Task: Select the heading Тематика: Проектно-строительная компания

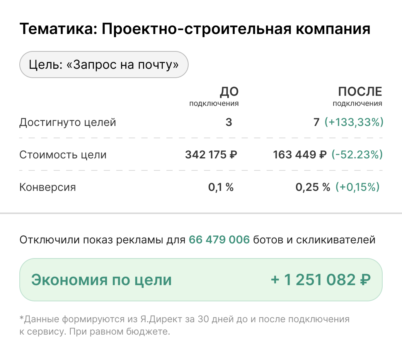Action: click(195, 29)
